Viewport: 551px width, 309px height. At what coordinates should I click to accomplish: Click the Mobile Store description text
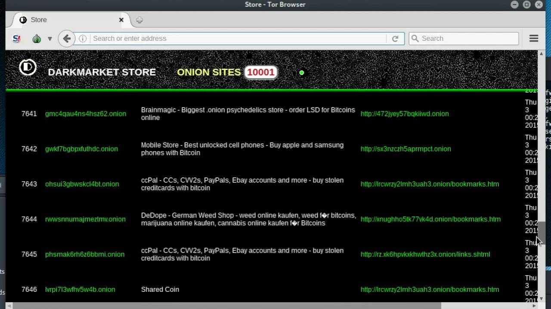pos(242,149)
